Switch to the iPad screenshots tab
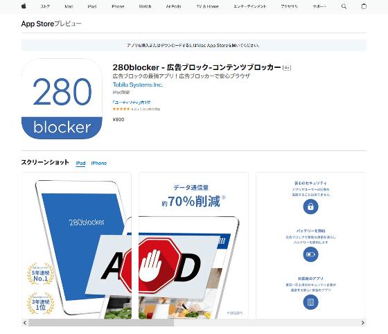 pos(80,164)
